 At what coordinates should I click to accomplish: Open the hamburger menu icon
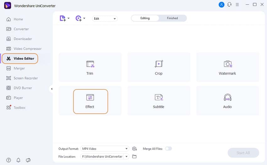tap(237, 5)
